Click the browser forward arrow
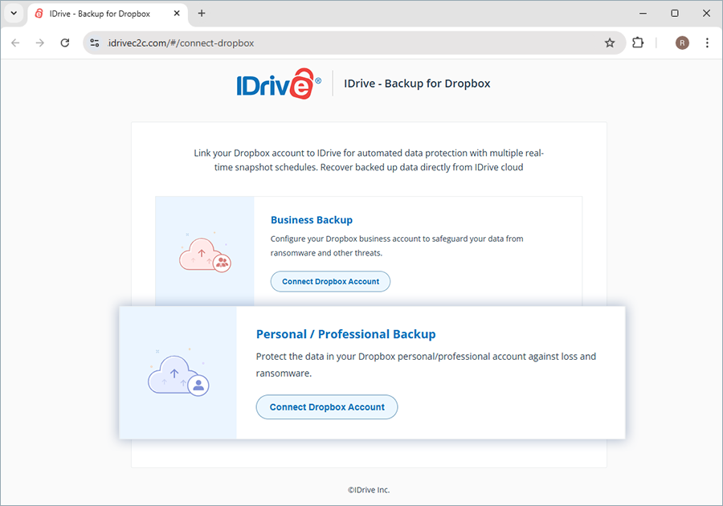The image size is (723, 506). coord(40,43)
